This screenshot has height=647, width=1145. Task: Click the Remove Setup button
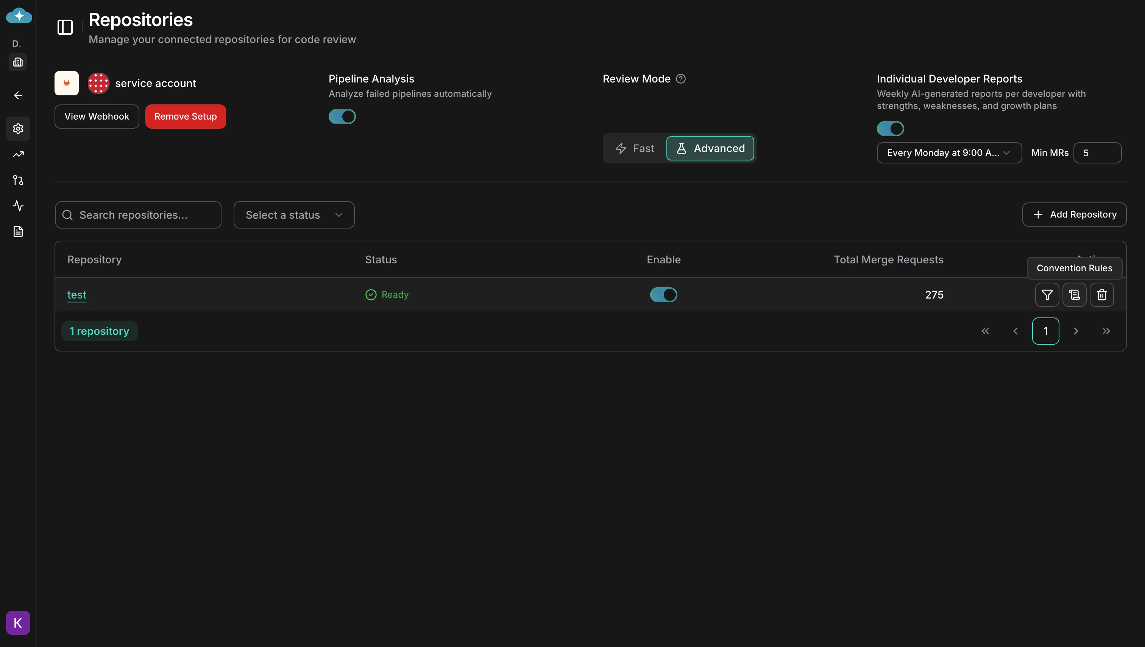[x=186, y=117]
